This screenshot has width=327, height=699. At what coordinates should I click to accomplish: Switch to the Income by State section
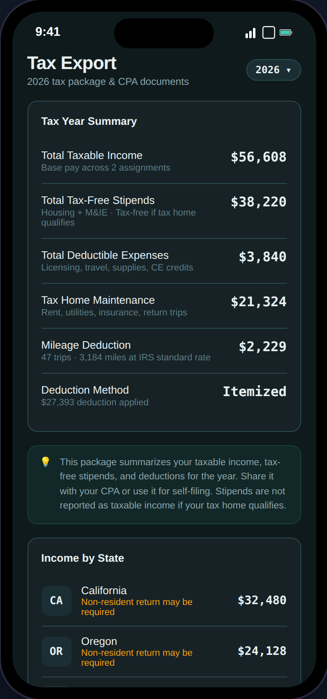pyautogui.click(x=82, y=558)
